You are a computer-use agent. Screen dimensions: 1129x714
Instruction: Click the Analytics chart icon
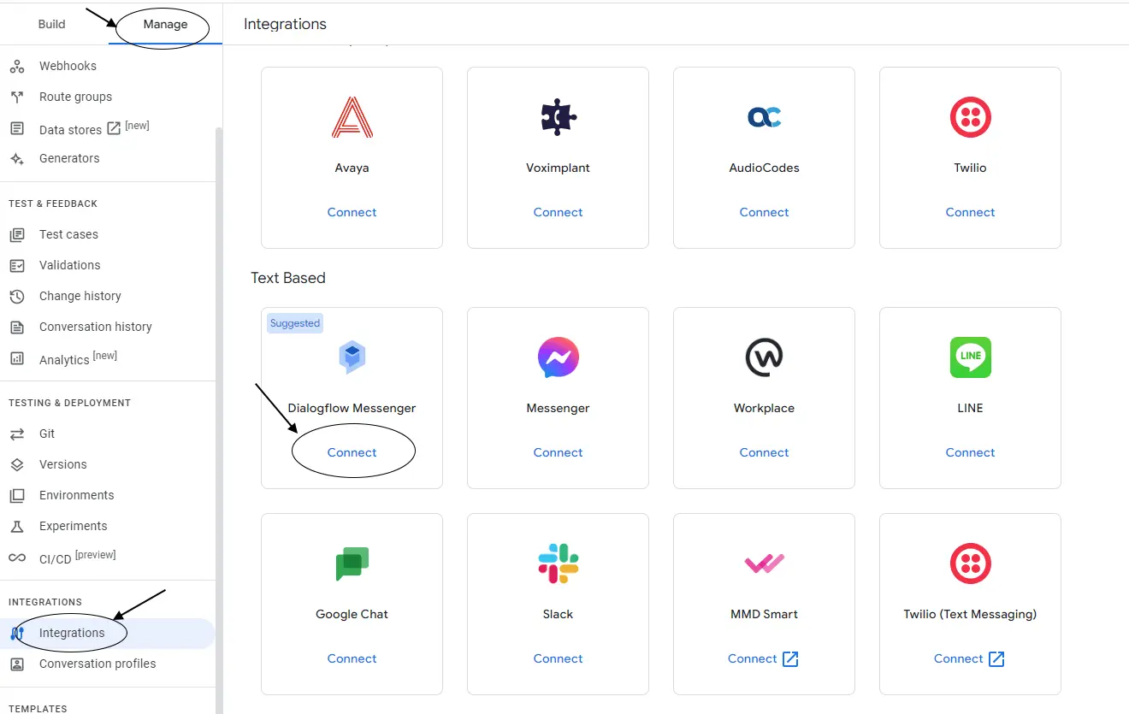pyautogui.click(x=17, y=358)
